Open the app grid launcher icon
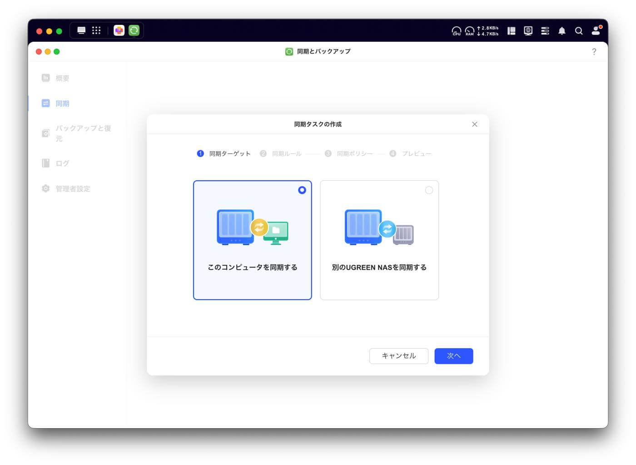Image resolution: width=636 pixels, height=465 pixels. pos(96,30)
